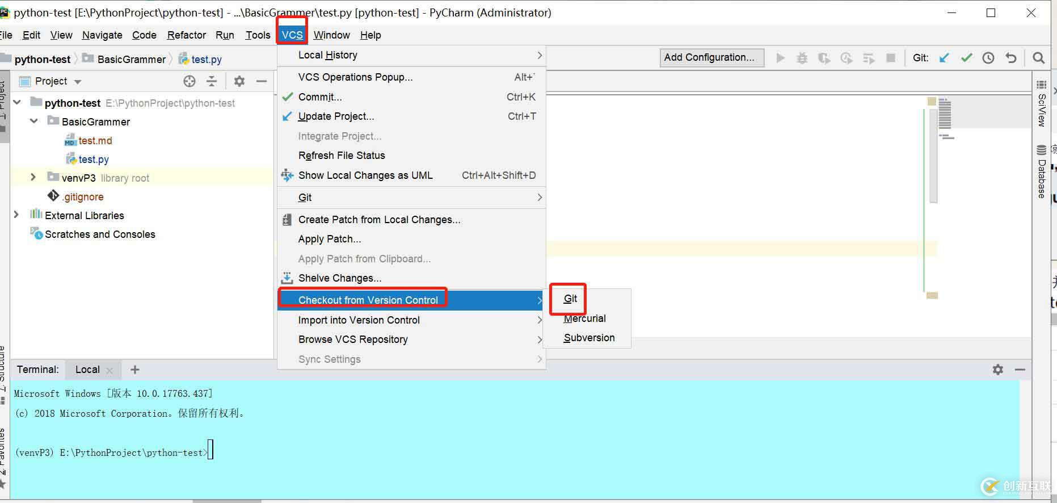Choose Commit... from VCS menu
Image resolution: width=1057 pixels, height=503 pixels.
coord(411,97)
